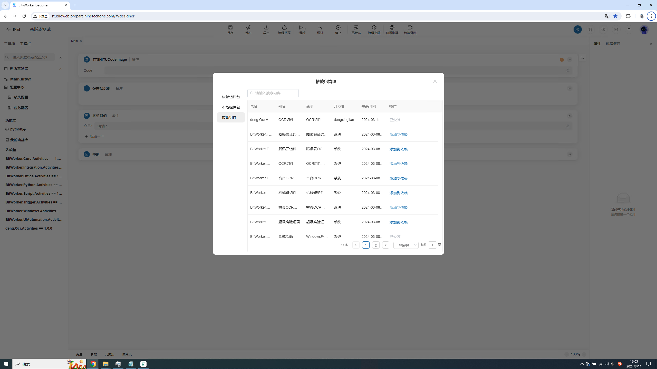Click the 导出 export icon
This screenshot has height=369, width=657.
[x=266, y=29]
